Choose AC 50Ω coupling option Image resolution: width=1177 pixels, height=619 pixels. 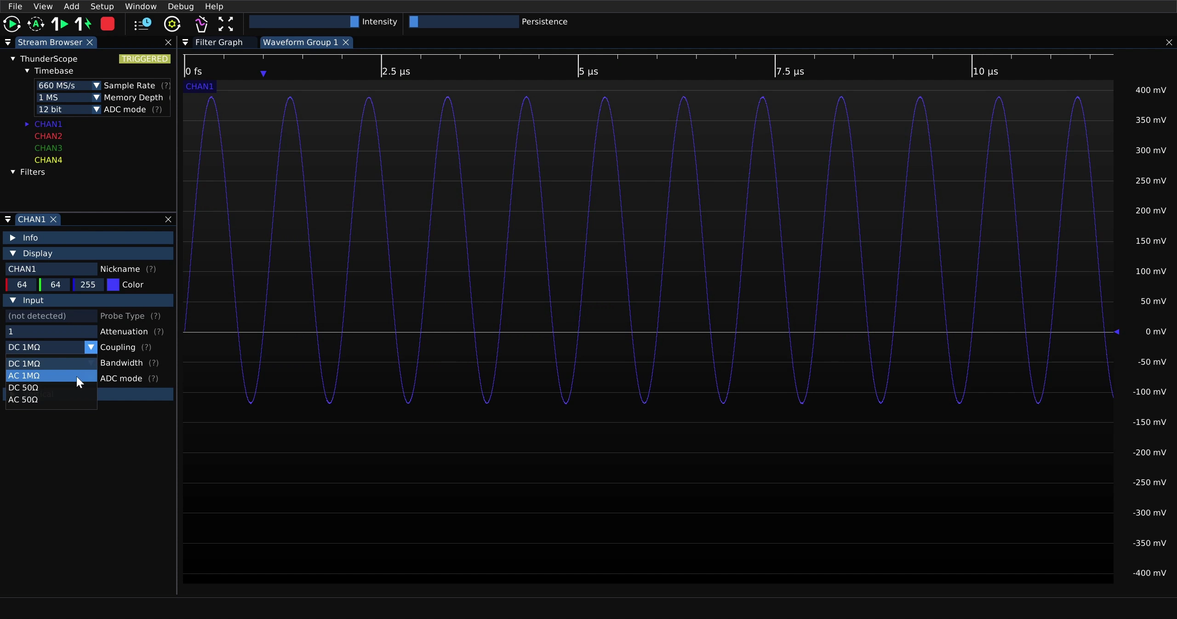tap(51, 400)
